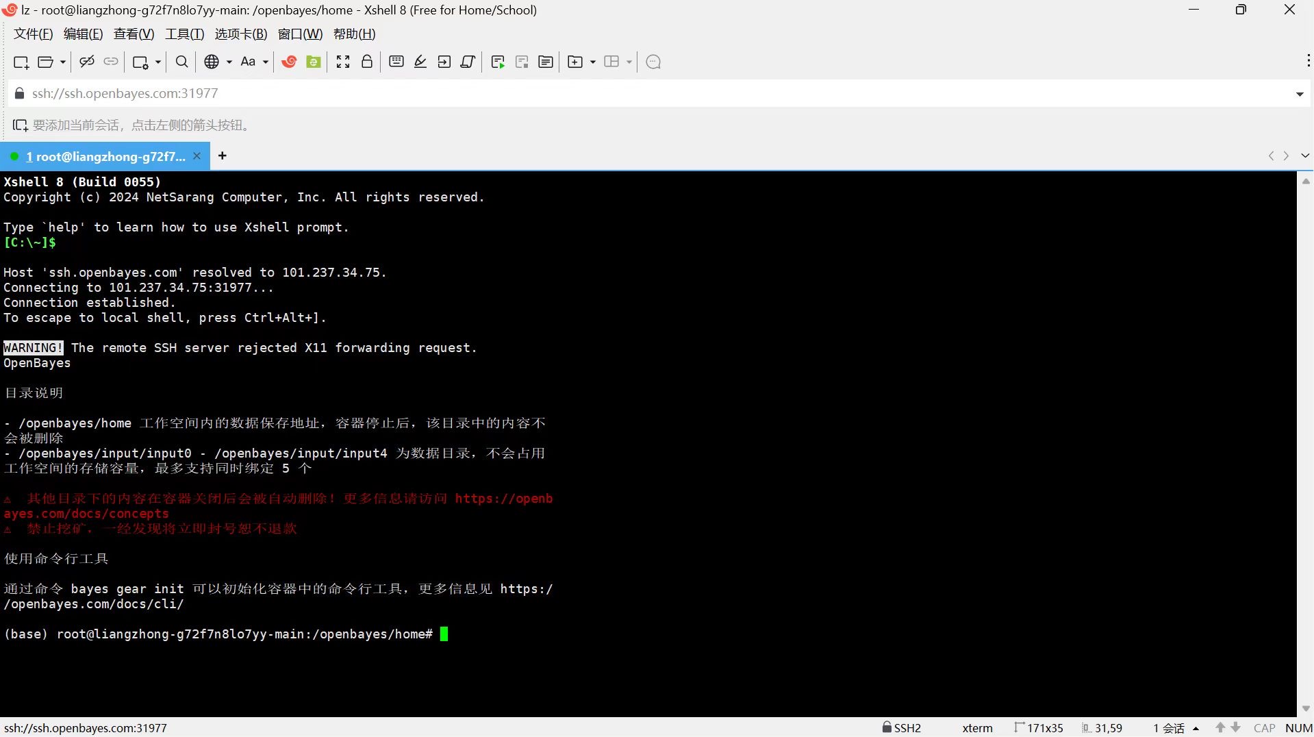Open the address bar history dropdown
The width and height of the screenshot is (1314, 737).
coord(1299,94)
